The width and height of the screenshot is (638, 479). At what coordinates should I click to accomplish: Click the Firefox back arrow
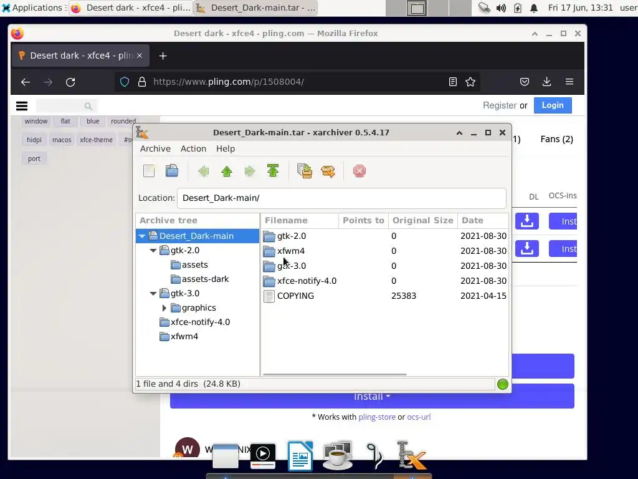pos(26,82)
